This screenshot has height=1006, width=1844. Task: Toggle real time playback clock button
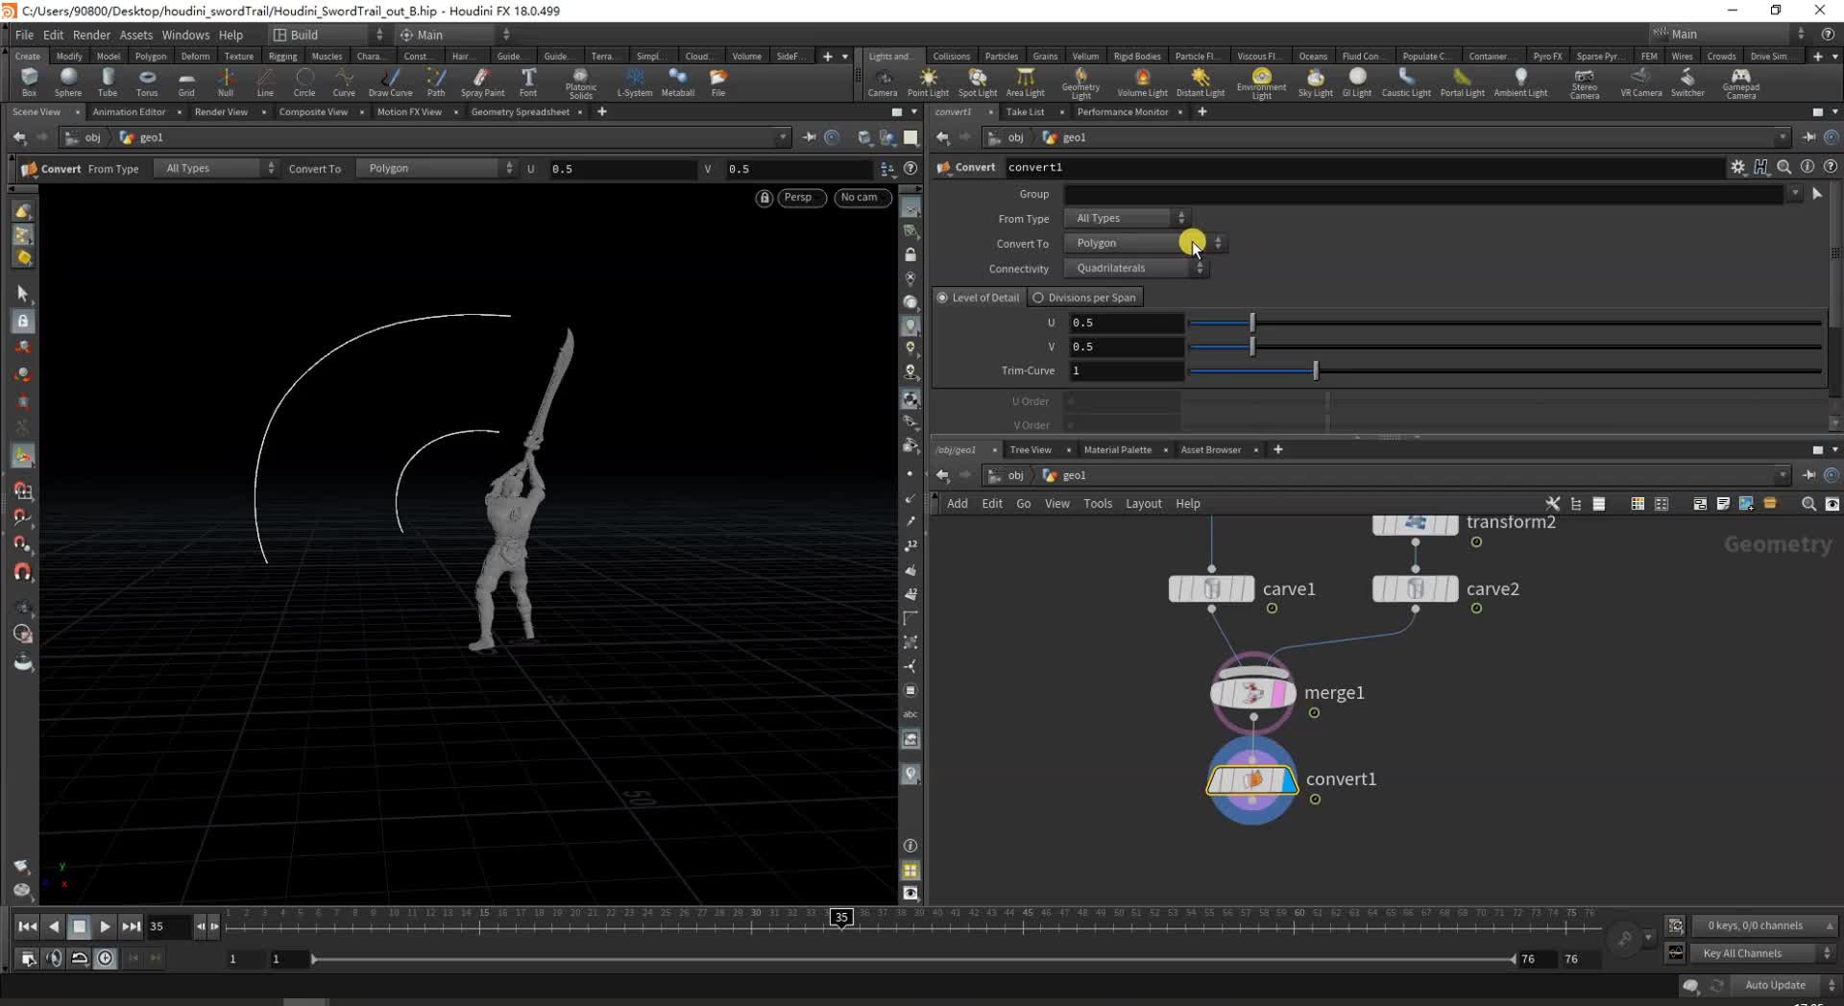(106, 958)
